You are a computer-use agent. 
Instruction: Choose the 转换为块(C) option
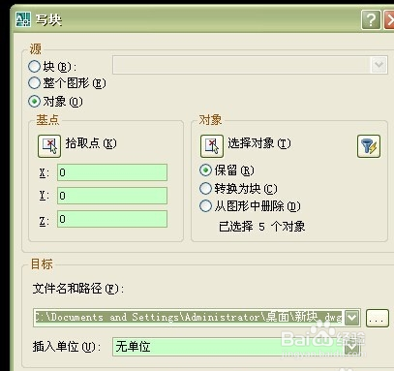205,188
